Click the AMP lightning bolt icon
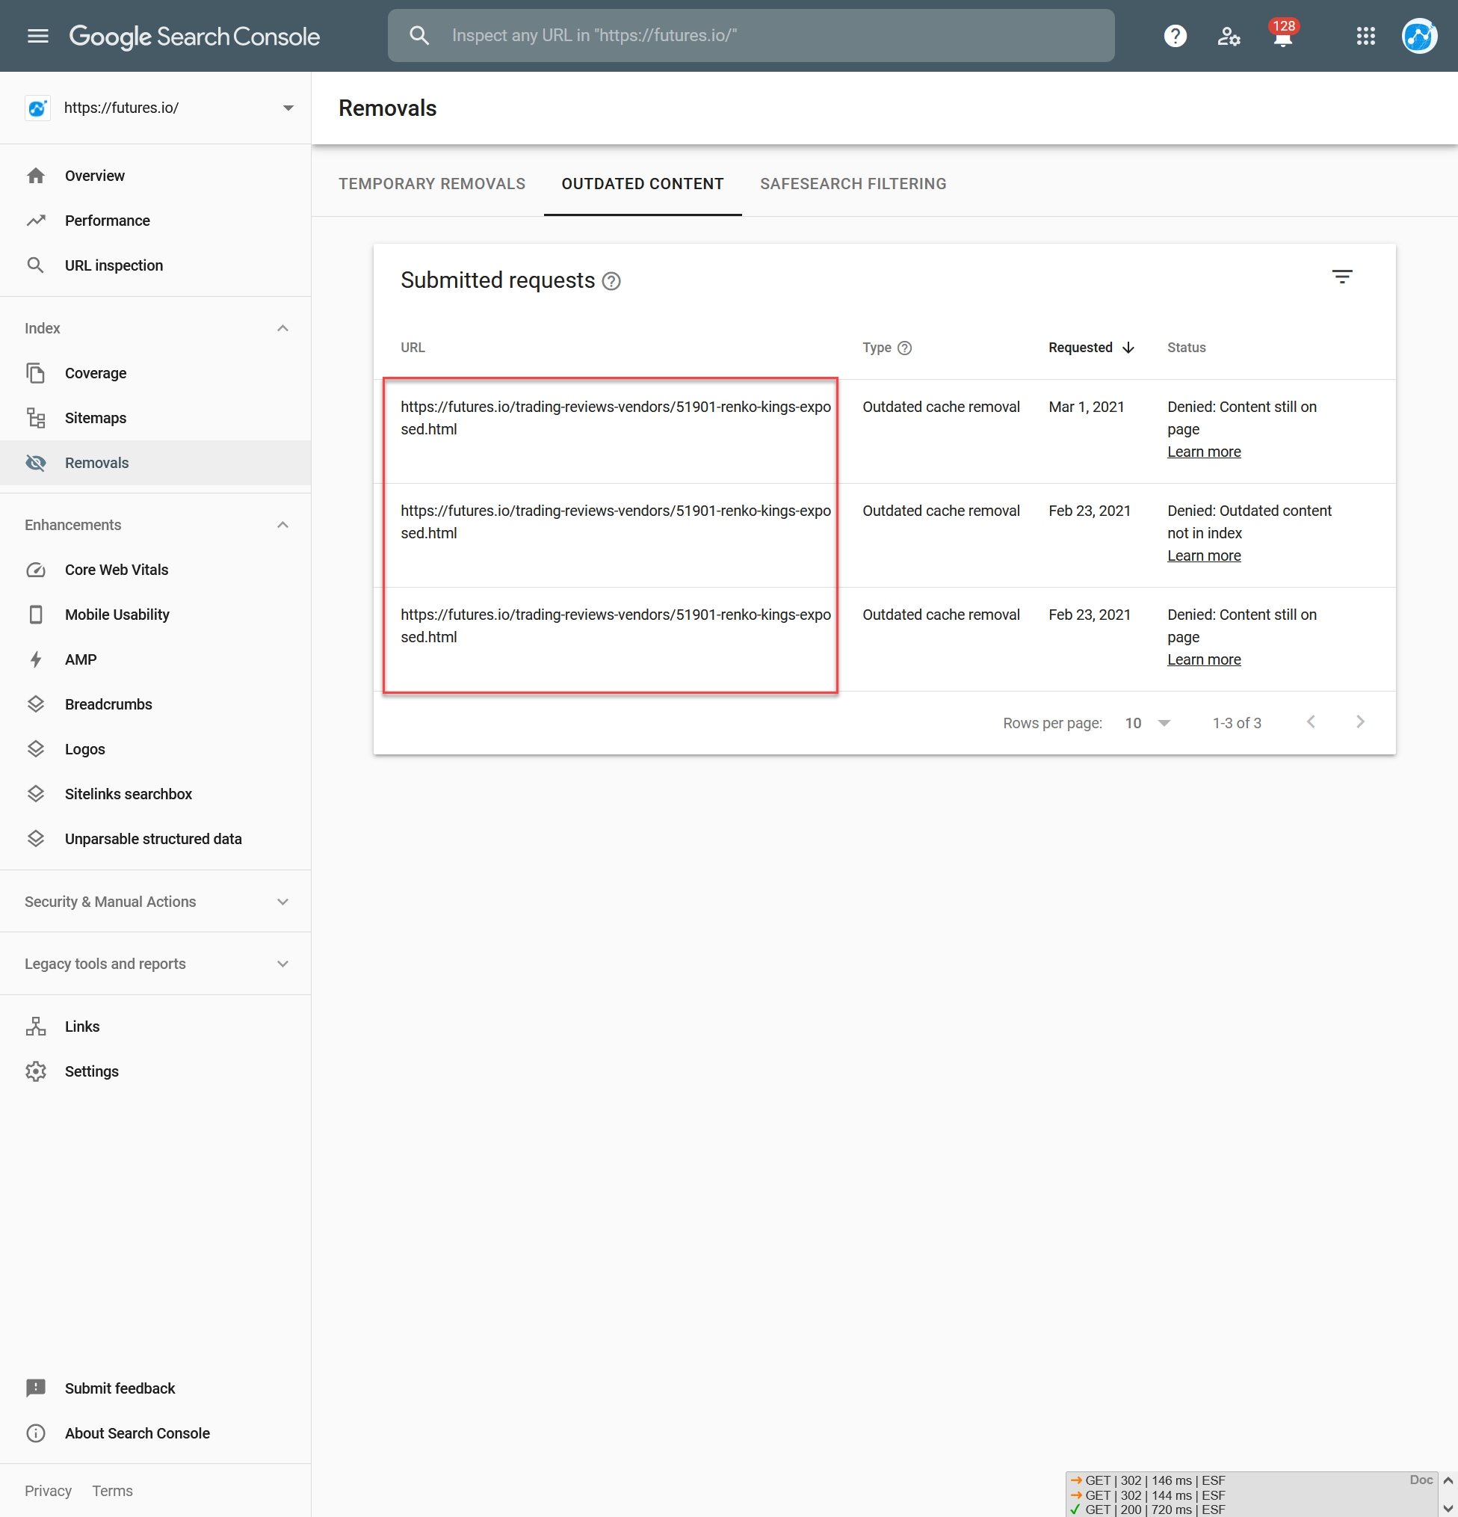Image resolution: width=1458 pixels, height=1517 pixels. pos(36,659)
